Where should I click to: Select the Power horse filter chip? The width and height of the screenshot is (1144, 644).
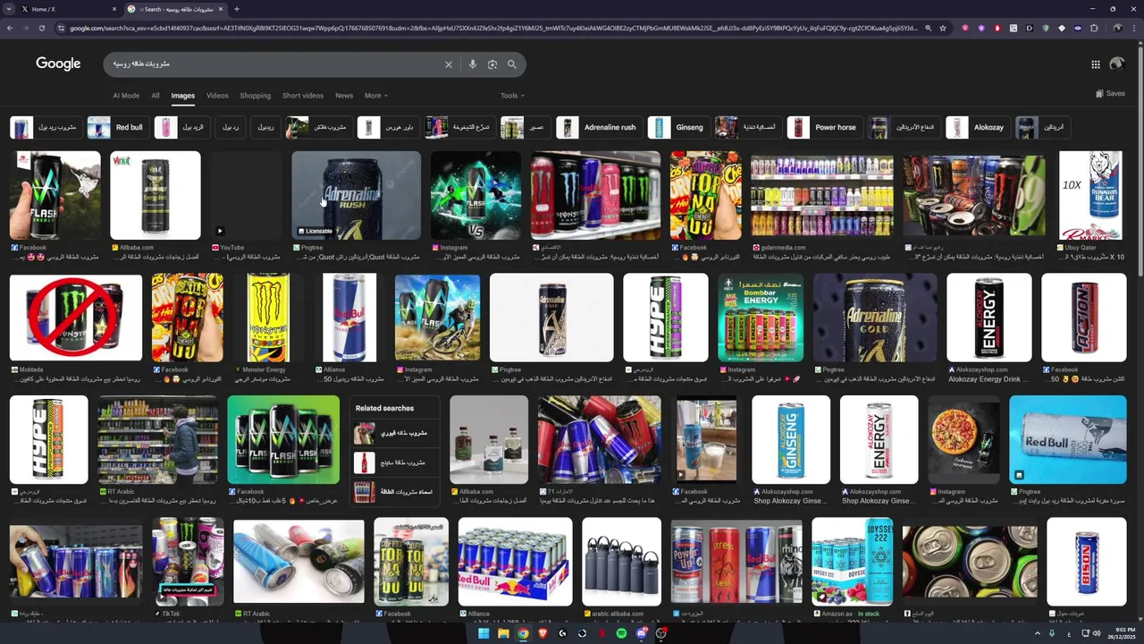pos(825,127)
